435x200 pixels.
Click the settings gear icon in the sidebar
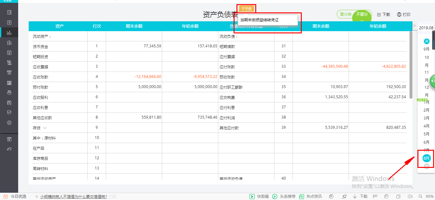(9, 123)
